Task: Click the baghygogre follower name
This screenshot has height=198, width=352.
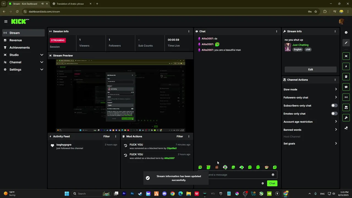Action: (64, 145)
